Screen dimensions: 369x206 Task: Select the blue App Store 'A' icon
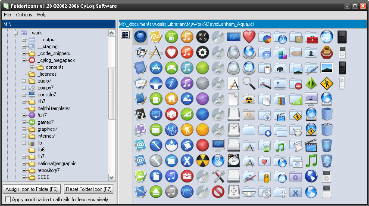(156, 68)
